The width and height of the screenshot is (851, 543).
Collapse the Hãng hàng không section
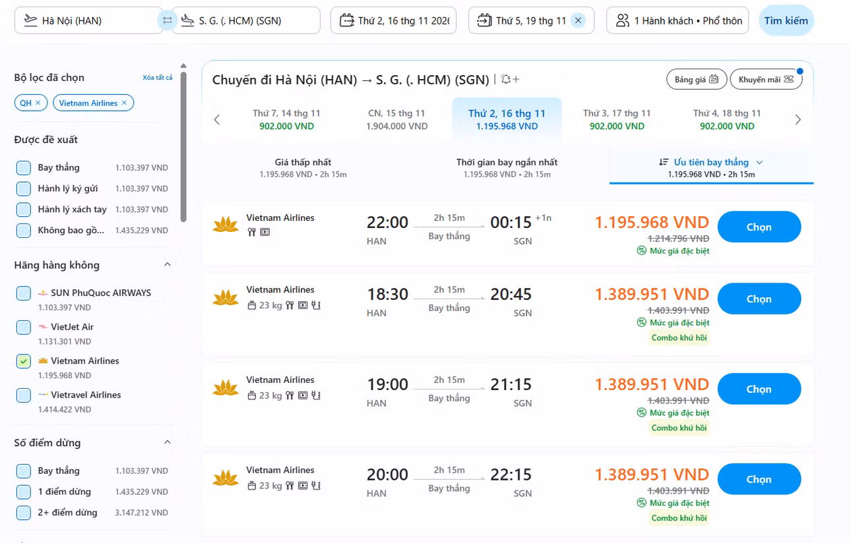[167, 265]
